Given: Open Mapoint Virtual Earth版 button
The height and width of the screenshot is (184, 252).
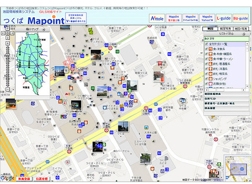Looking at the screenshot, I should coord(191,19).
